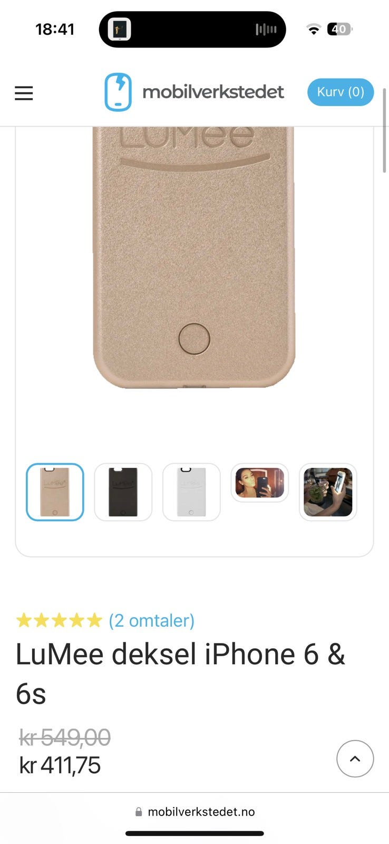Click the scroll-to-top arrow button
Image resolution: width=389 pixels, height=844 pixels.
pos(355,759)
